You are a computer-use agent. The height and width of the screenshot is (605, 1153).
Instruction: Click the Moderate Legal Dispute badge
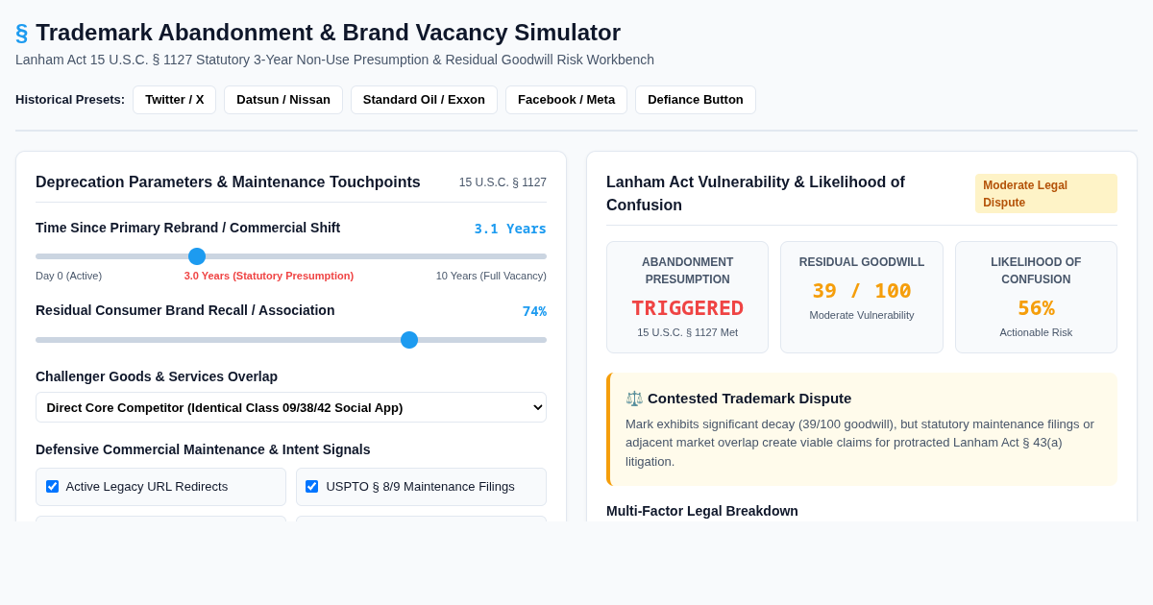[x=1046, y=193]
